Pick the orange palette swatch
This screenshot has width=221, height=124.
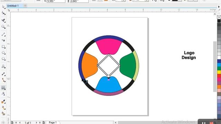[219, 86]
